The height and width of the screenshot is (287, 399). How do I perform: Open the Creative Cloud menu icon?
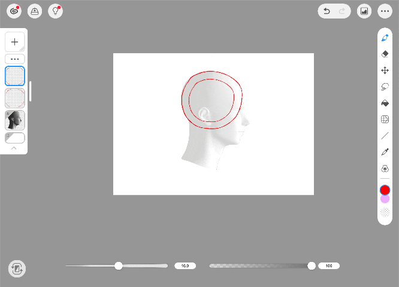[x=14, y=11]
